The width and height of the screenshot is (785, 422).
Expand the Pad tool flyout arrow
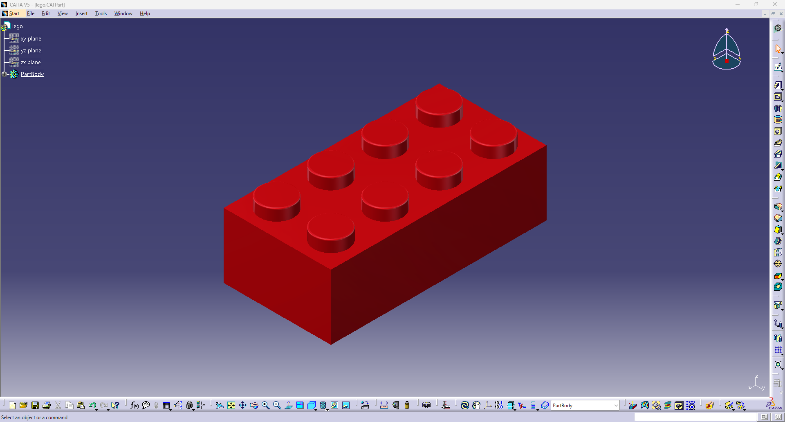782,89
